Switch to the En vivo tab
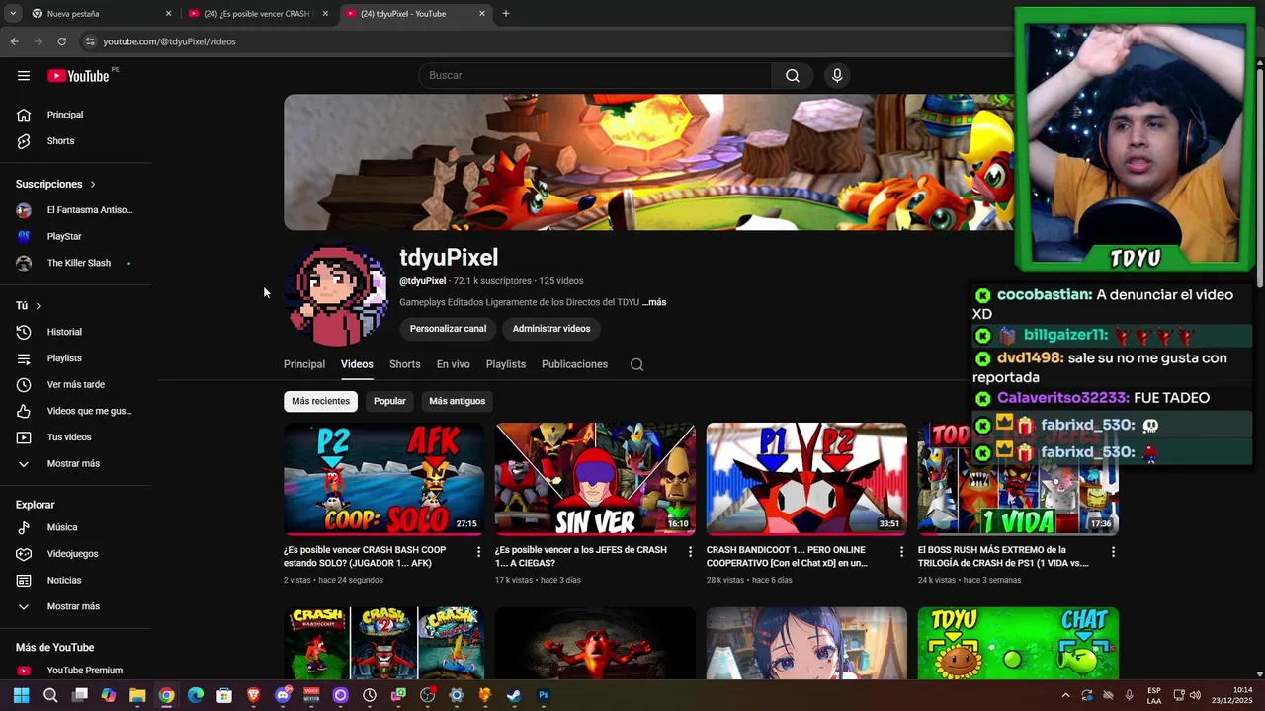Viewport: 1265px width, 711px height. [x=454, y=364]
